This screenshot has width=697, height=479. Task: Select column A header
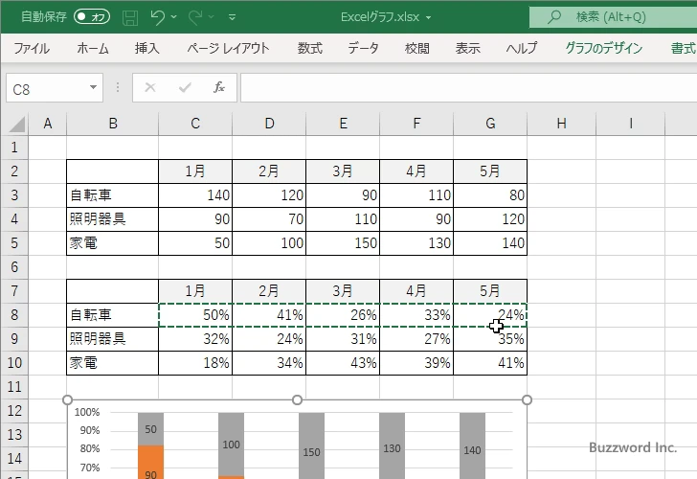[x=48, y=124]
